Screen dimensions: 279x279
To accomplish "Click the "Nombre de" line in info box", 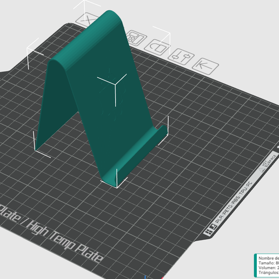I will [269, 258].
